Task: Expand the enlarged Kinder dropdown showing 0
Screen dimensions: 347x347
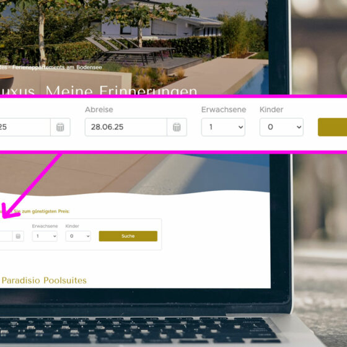Action: 281,127
